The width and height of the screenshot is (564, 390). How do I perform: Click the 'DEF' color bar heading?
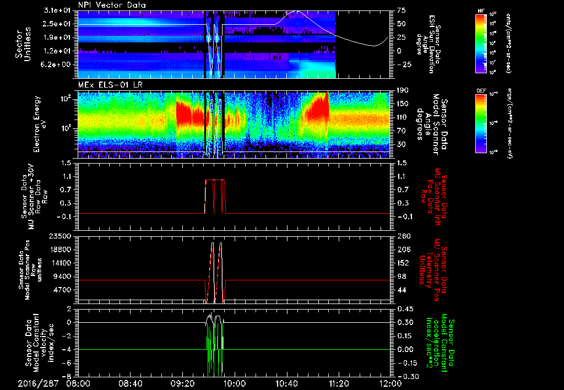tap(481, 91)
